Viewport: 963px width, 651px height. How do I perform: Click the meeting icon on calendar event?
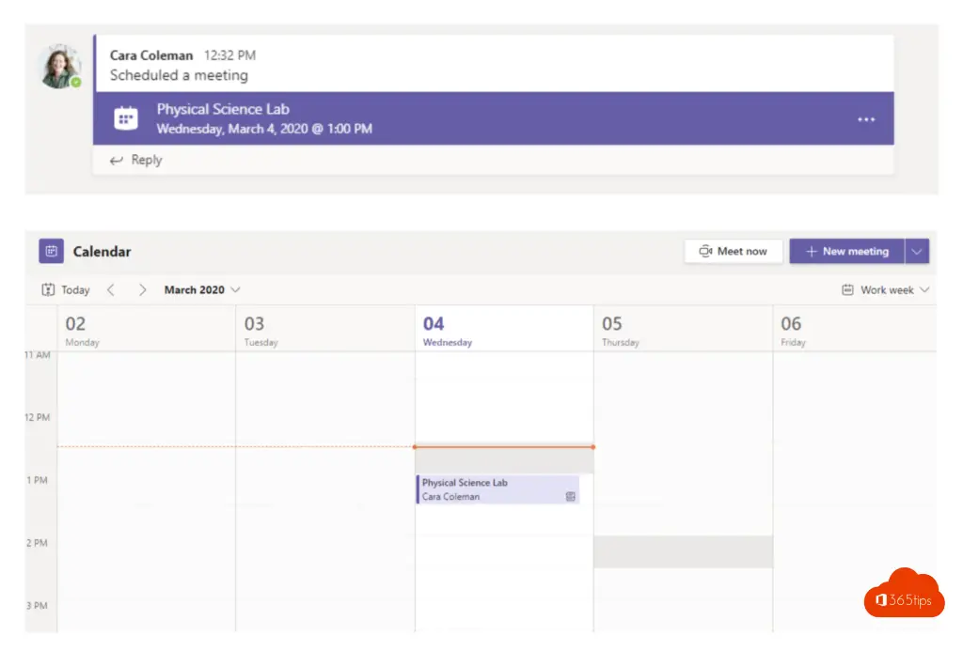pos(570,497)
